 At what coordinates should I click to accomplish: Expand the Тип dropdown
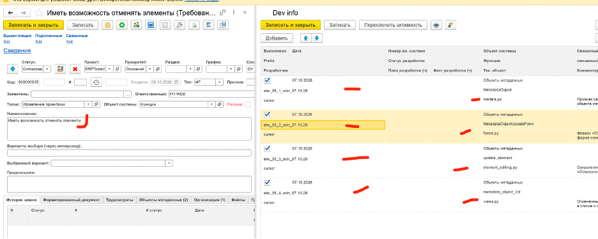[220, 82]
